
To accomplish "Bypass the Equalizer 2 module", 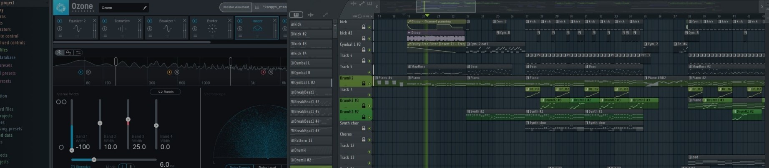I will point(60,21).
